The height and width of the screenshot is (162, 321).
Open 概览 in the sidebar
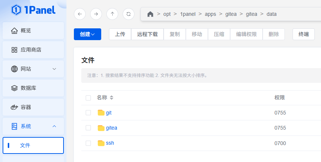click(x=33, y=31)
